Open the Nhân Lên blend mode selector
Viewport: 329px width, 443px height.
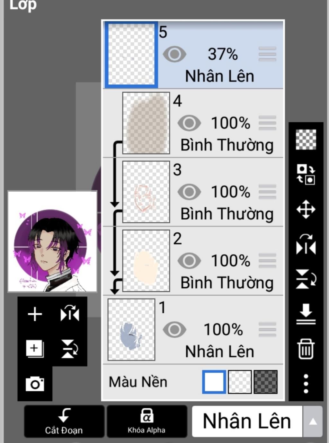pos(247,421)
